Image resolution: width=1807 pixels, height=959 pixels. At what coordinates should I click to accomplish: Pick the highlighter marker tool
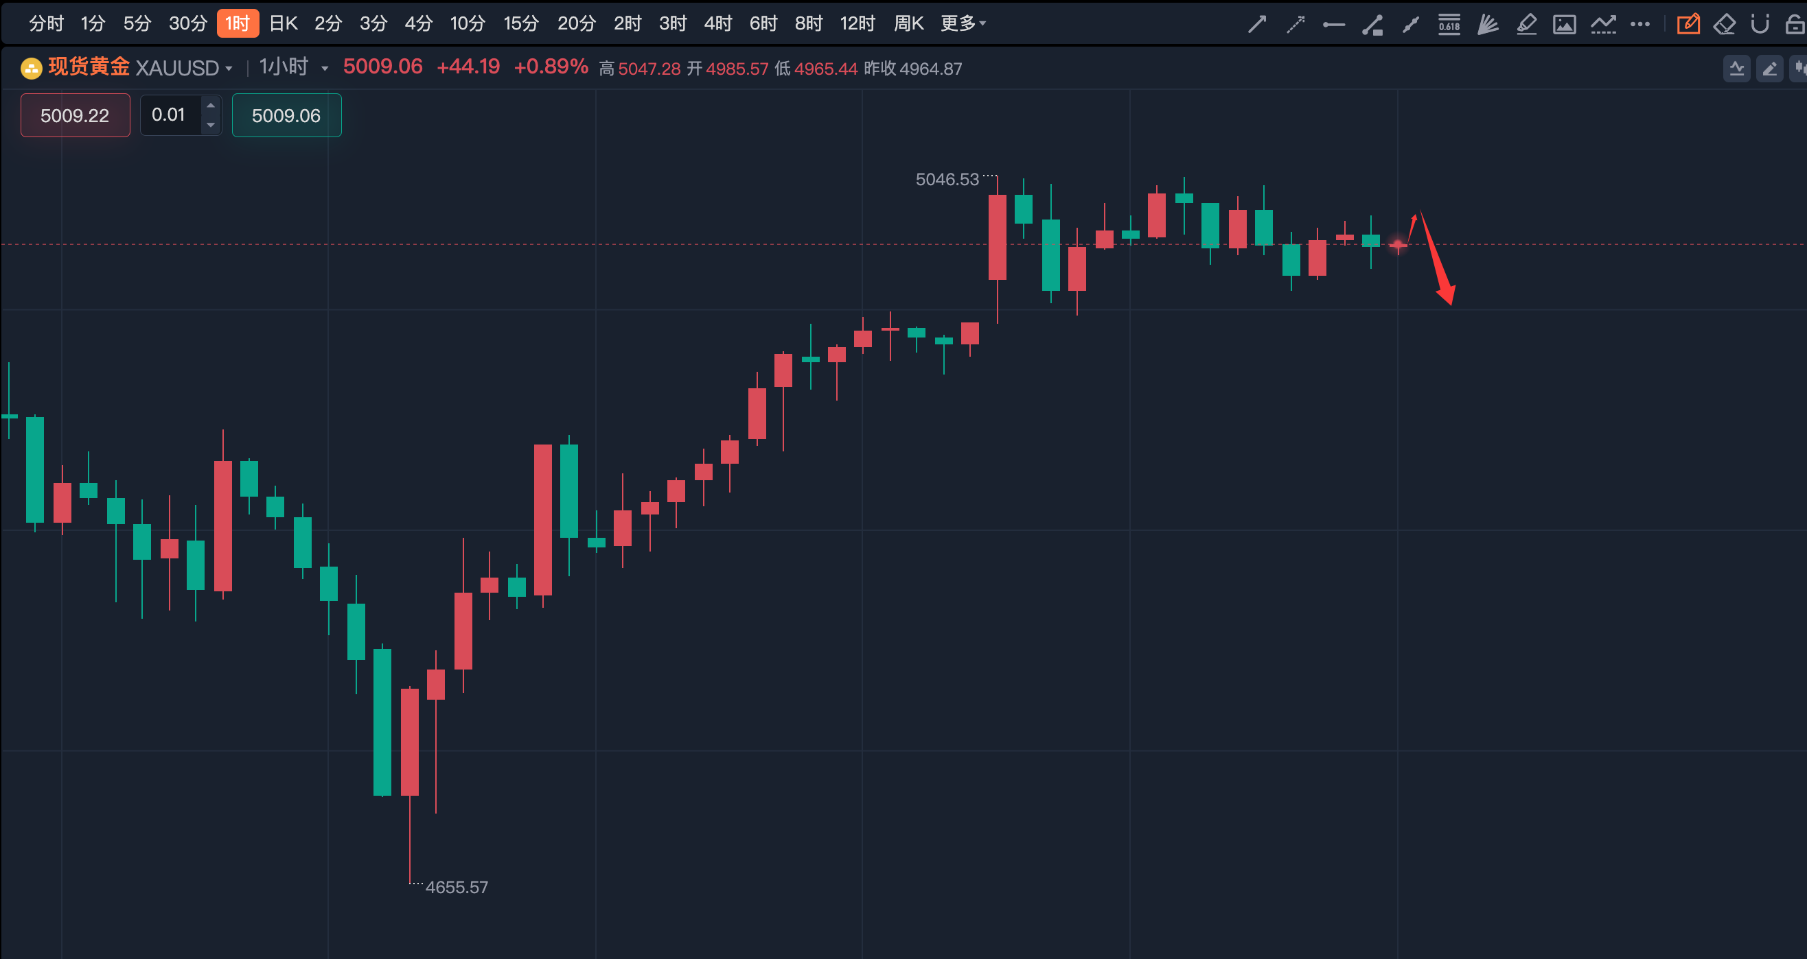(x=1526, y=25)
